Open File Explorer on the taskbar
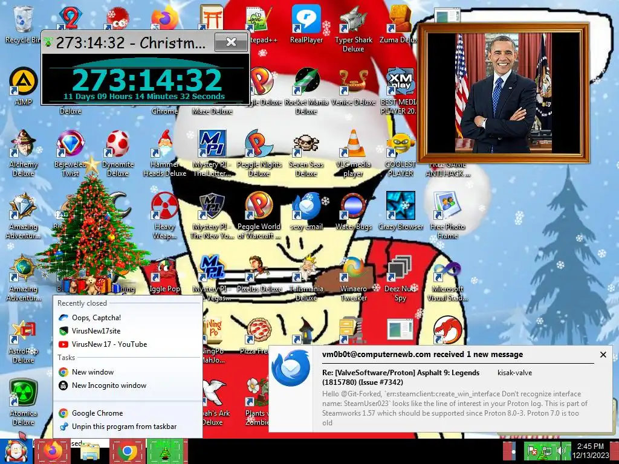 tap(89, 451)
